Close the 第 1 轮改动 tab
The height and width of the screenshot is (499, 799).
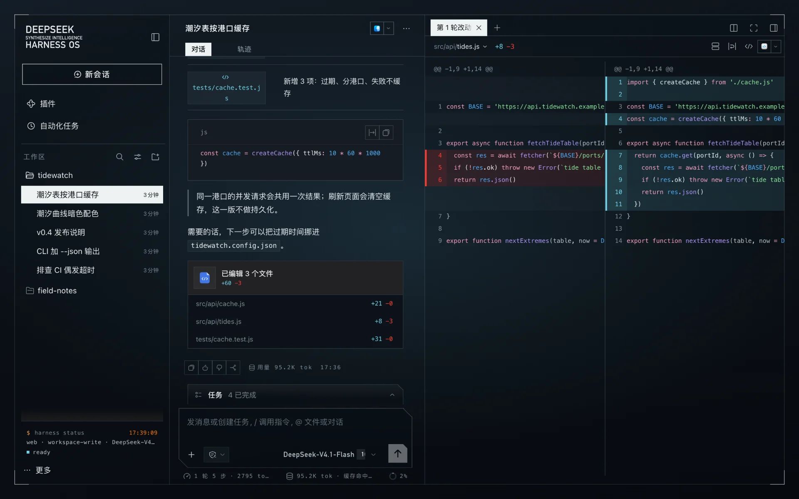[x=479, y=28]
